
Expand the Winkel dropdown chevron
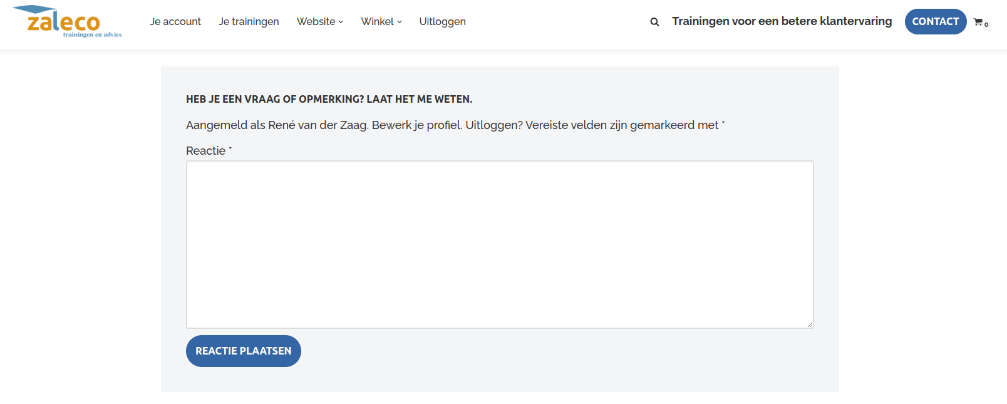click(400, 22)
